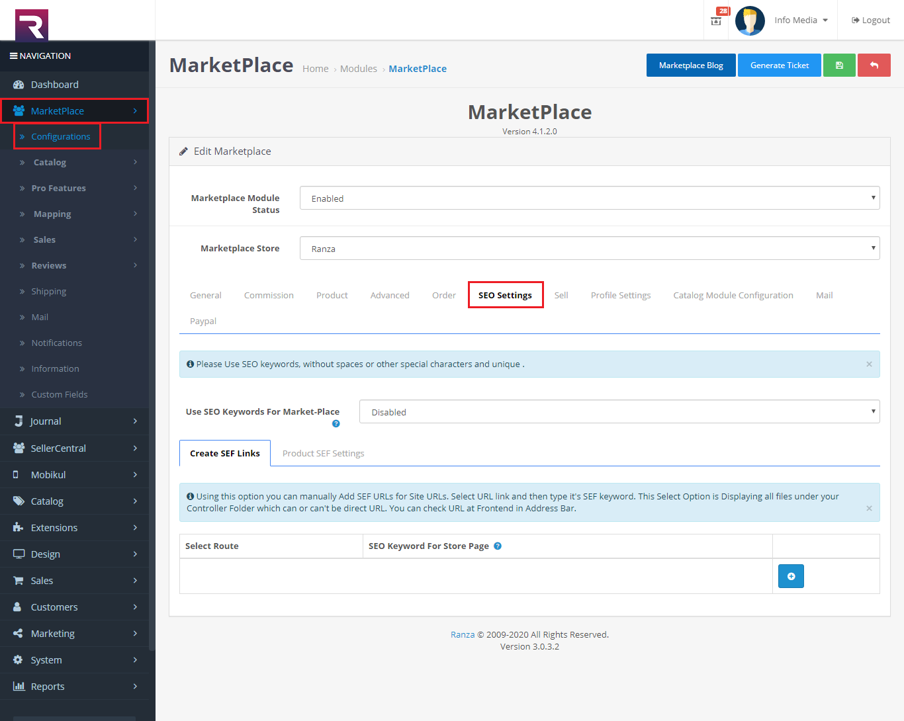Open the Configurations submenu item

pyautogui.click(x=60, y=137)
